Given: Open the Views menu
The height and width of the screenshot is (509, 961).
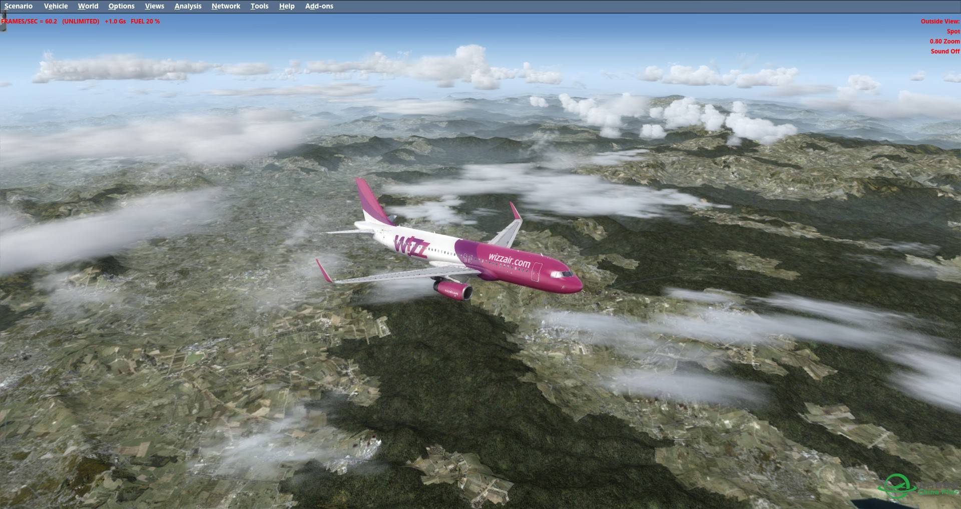Looking at the screenshot, I should [155, 6].
